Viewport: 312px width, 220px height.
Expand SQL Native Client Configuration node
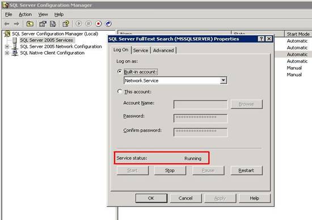[x=7, y=53]
